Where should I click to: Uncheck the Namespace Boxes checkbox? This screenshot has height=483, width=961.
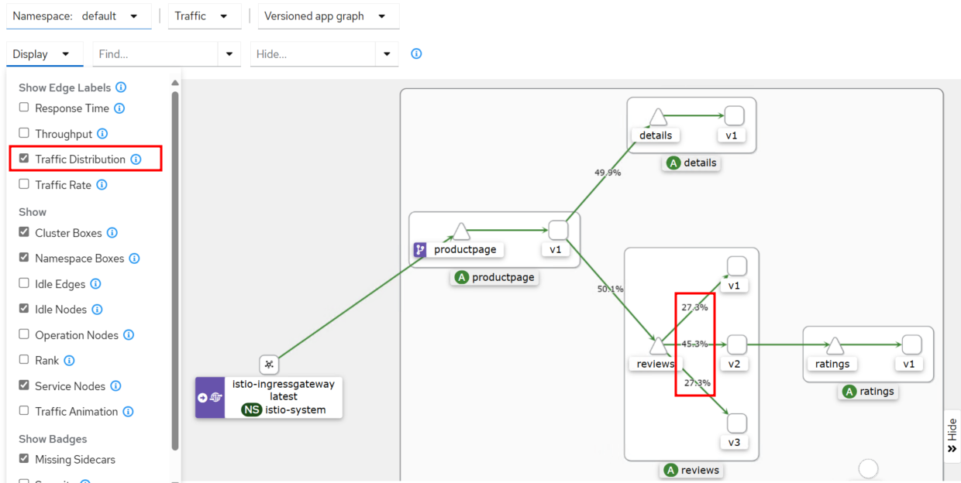24,258
